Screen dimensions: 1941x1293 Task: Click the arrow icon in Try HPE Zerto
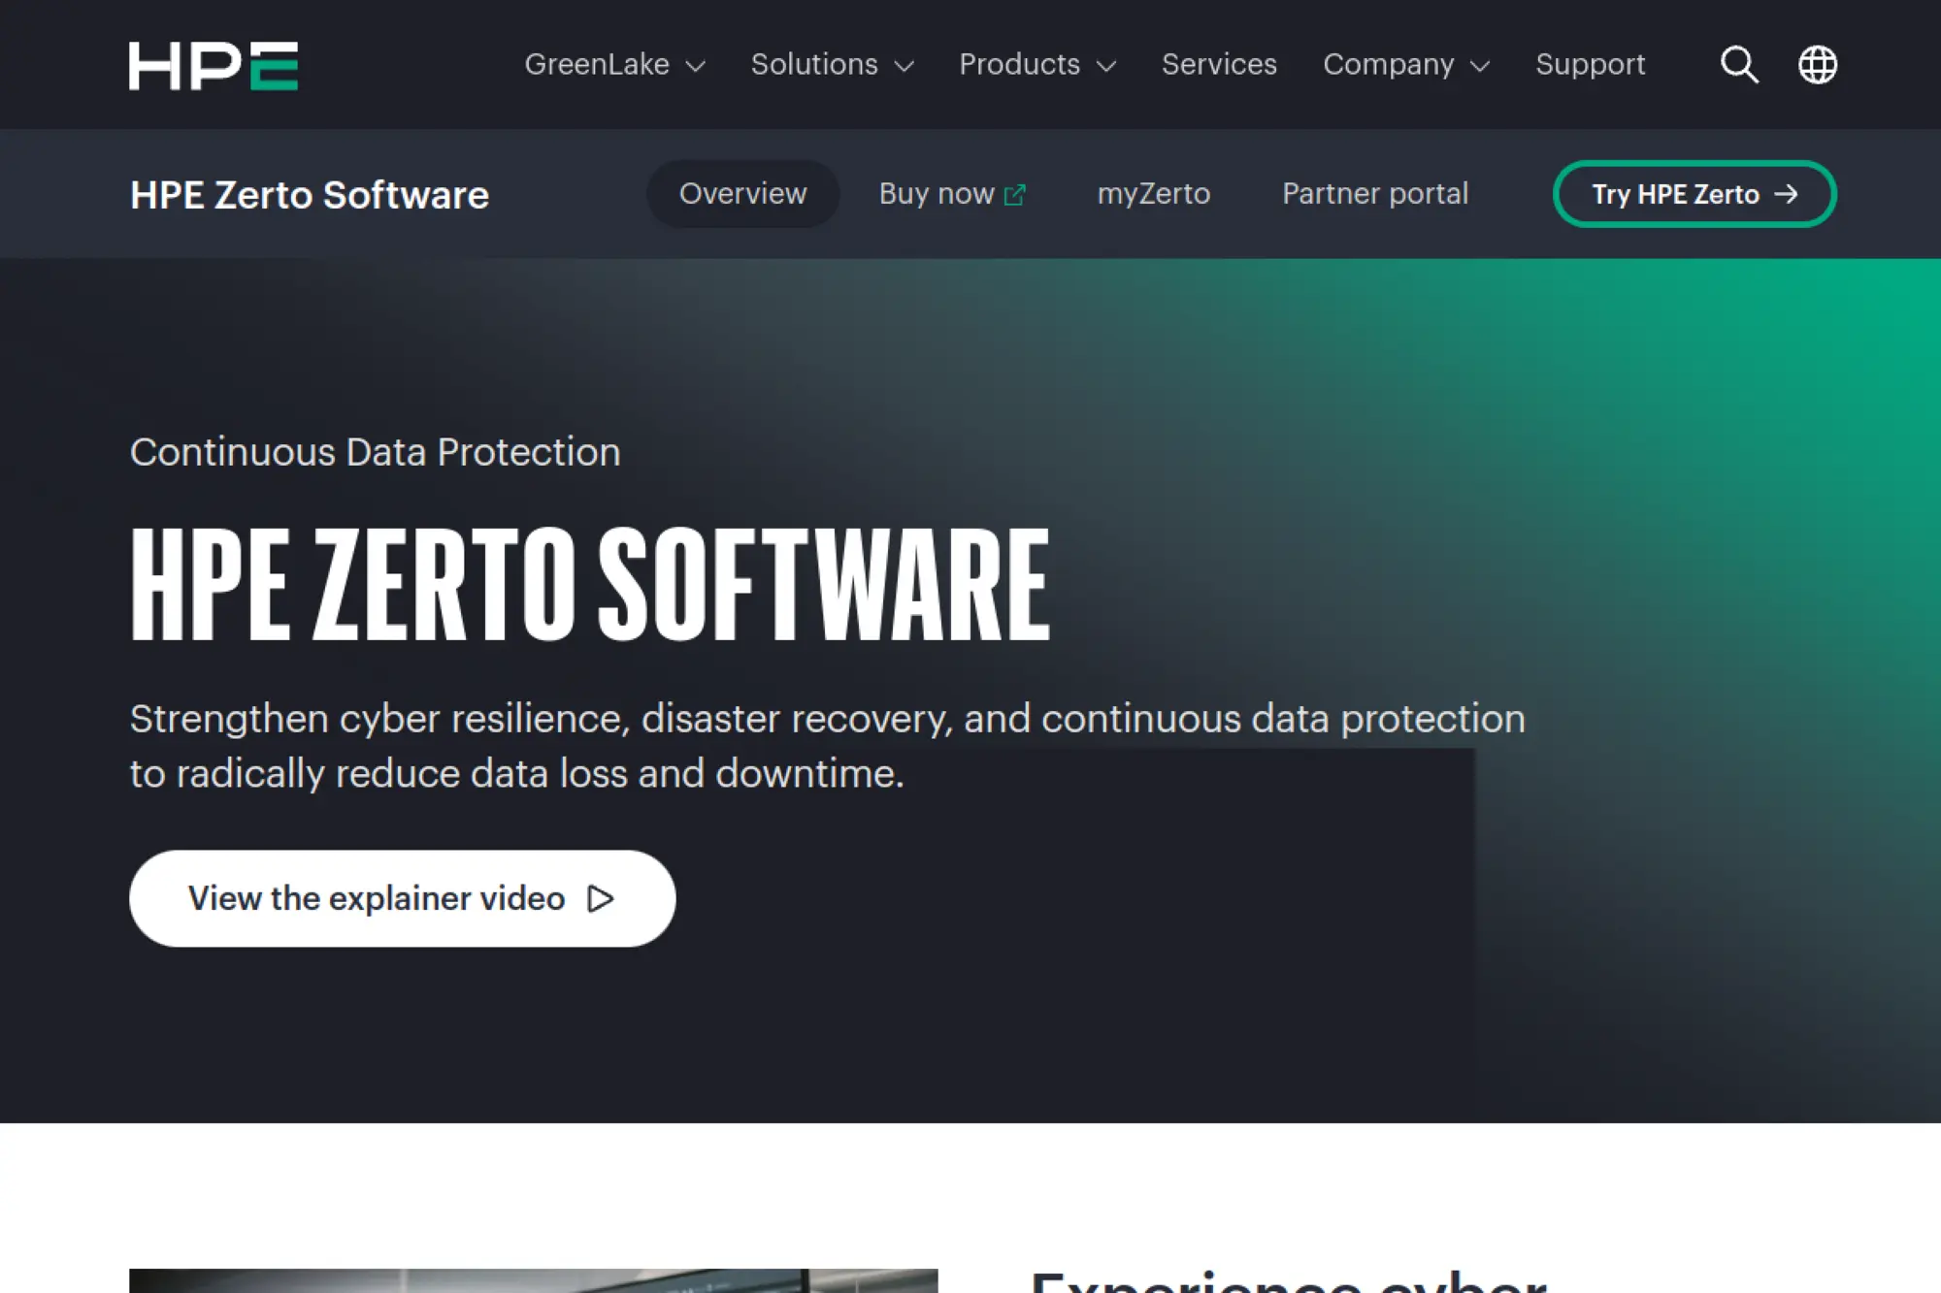click(1786, 194)
